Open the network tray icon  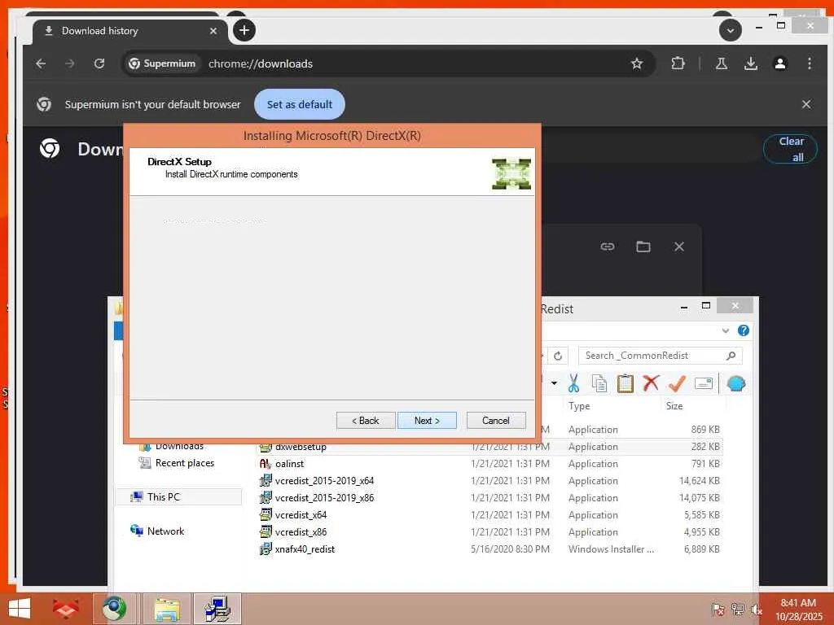coord(737,609)
